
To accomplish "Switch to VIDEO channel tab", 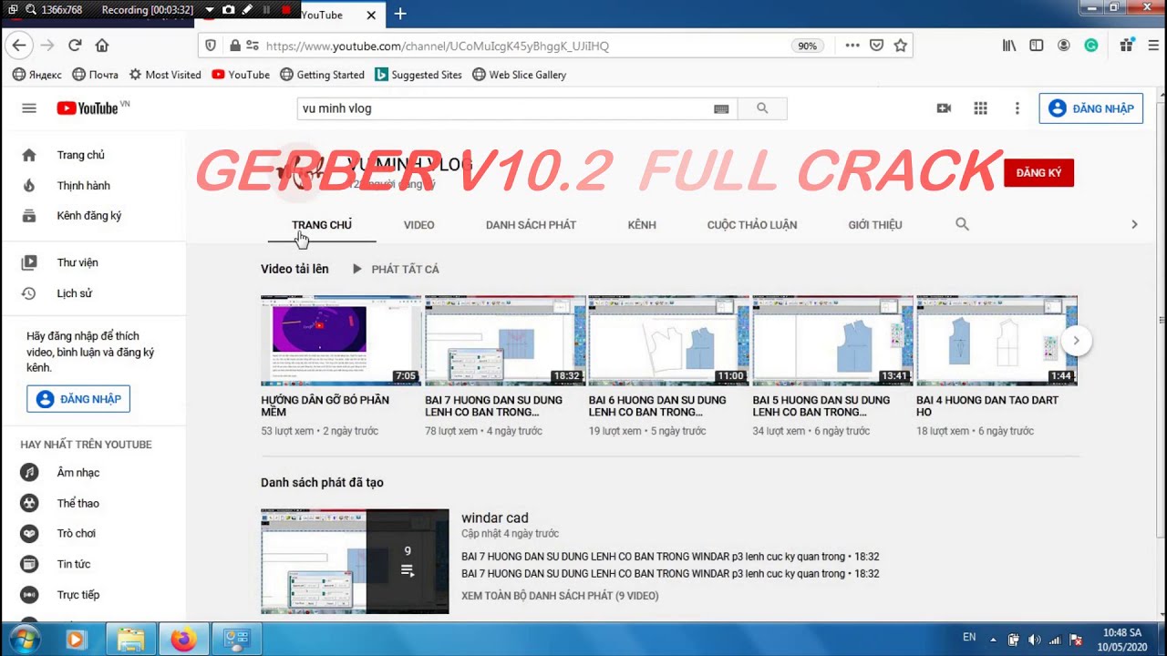I will point(418,224).
